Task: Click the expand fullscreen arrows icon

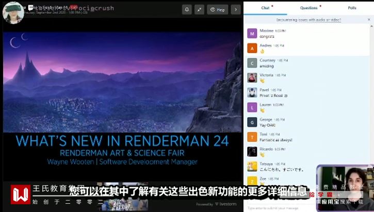Action: [199, 9]
